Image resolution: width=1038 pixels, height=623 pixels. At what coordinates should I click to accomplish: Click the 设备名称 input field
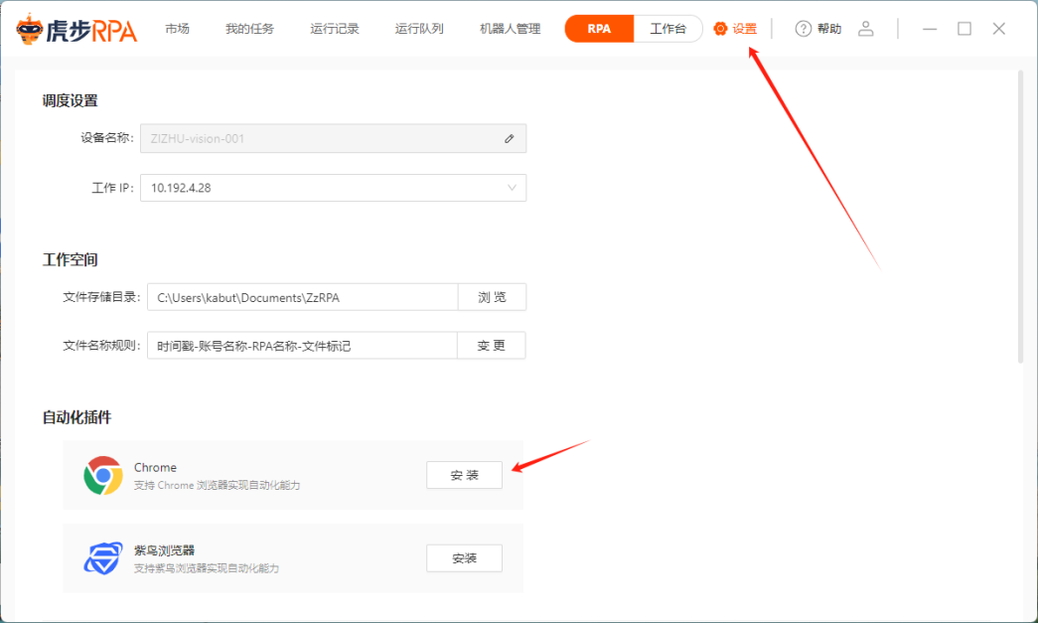coord(333,138)
